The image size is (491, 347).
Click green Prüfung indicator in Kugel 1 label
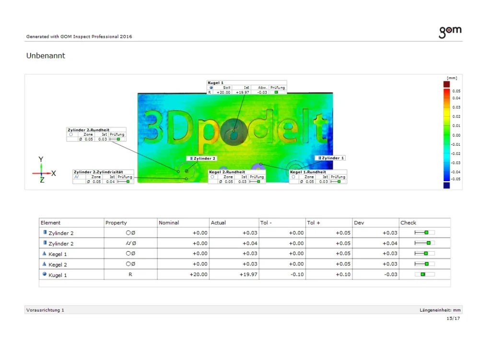click(x=276, y=93)
